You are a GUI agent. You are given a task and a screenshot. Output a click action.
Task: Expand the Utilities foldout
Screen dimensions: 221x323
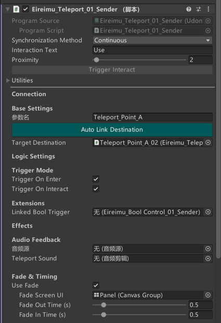[8, 80]
